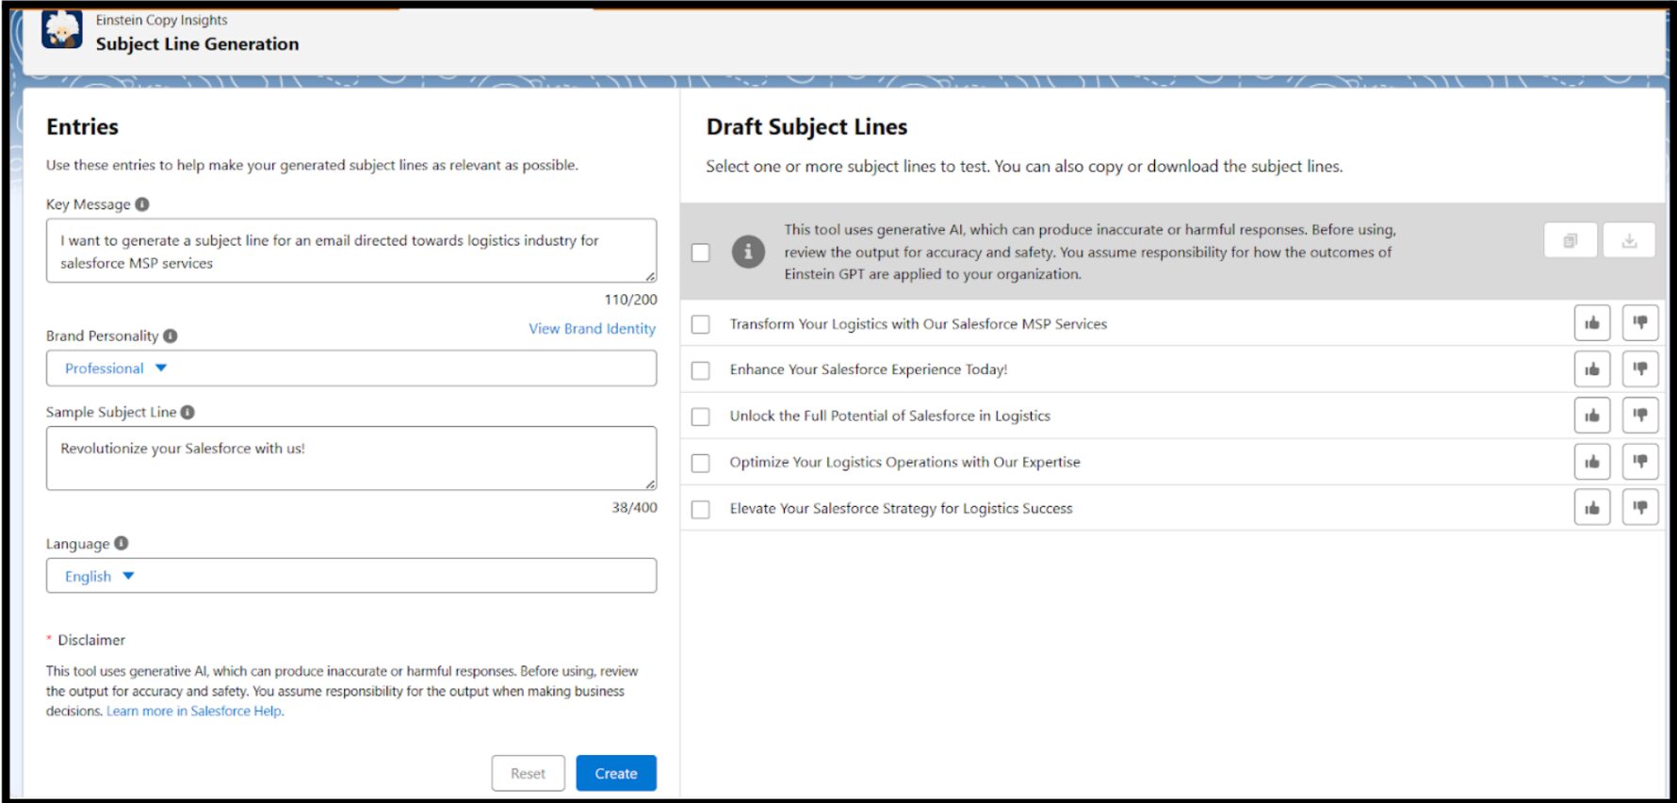Open the Key Message info tooltip icon

tap(142, 205)
